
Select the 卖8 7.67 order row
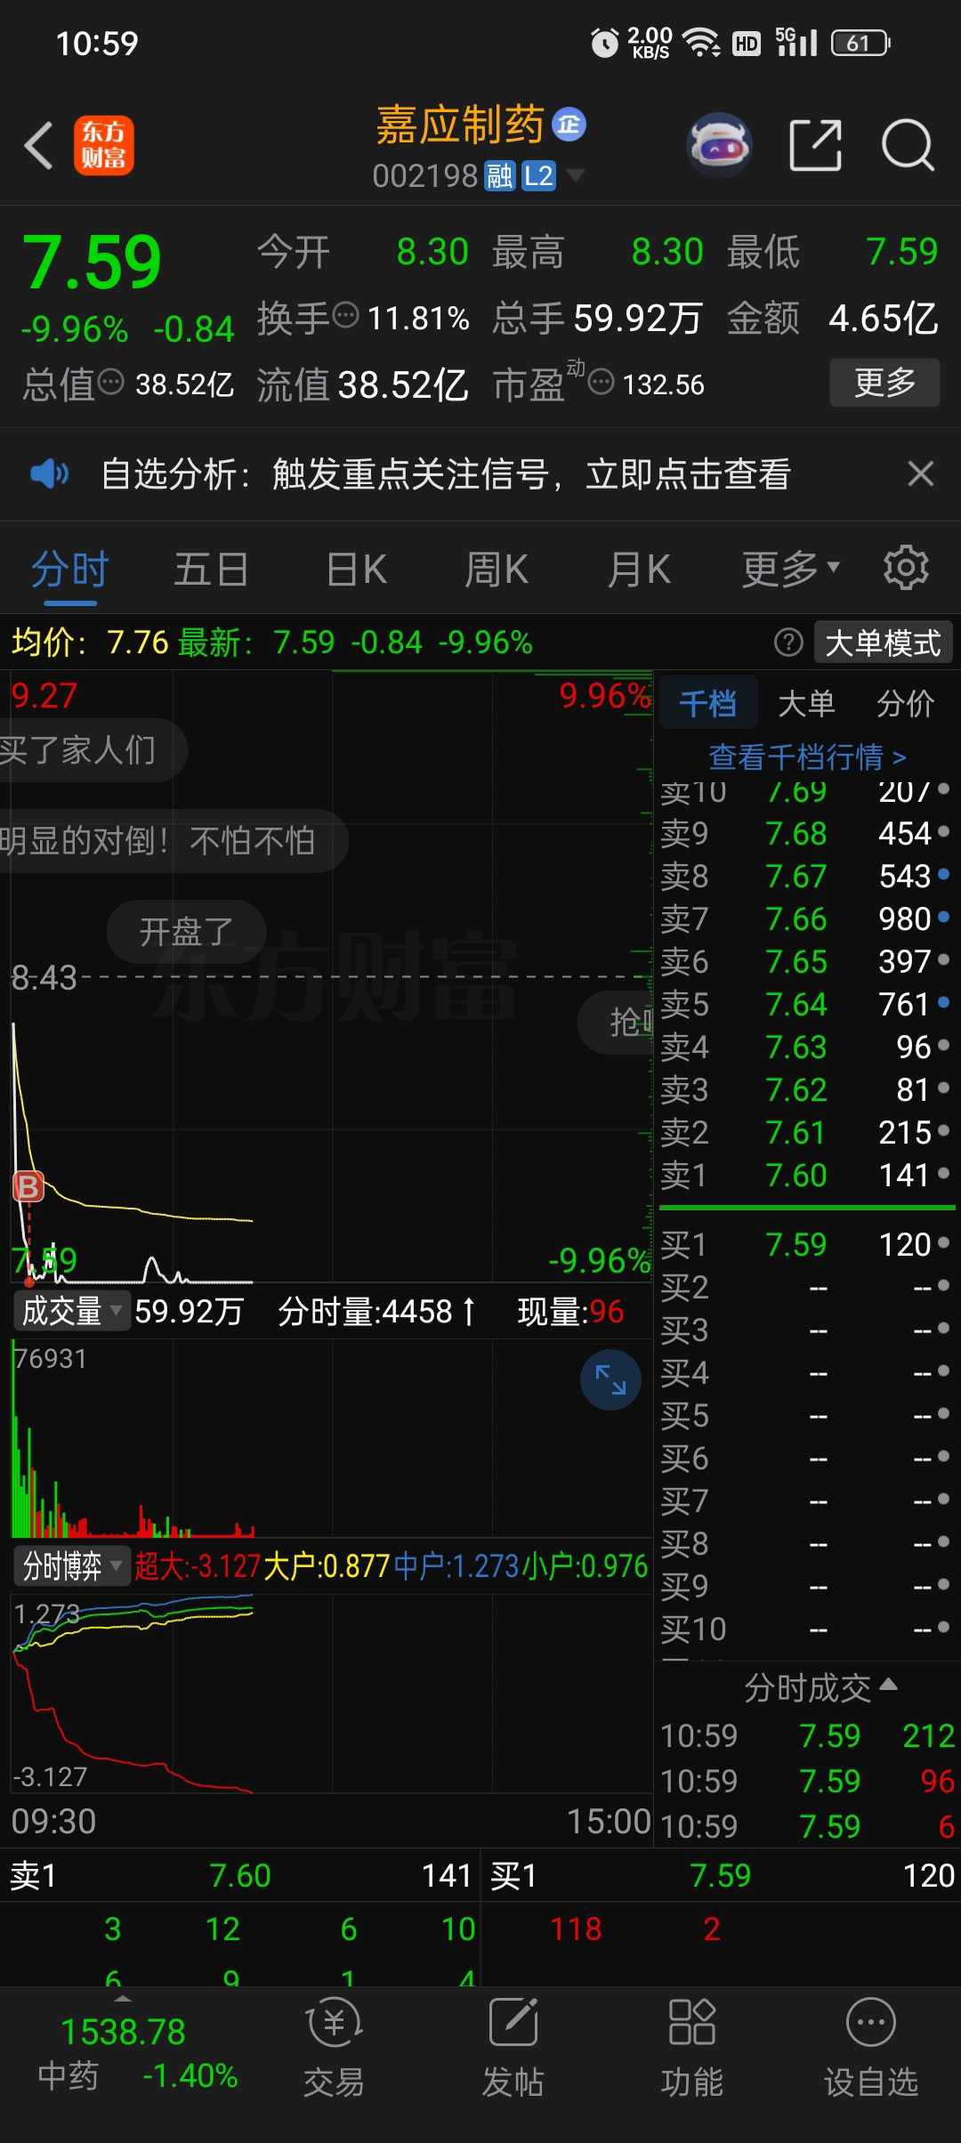[x=806, y=876]
